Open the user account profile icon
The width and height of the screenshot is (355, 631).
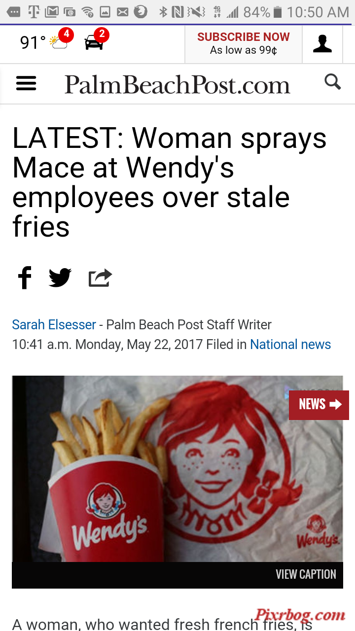(x=322, y=44)
